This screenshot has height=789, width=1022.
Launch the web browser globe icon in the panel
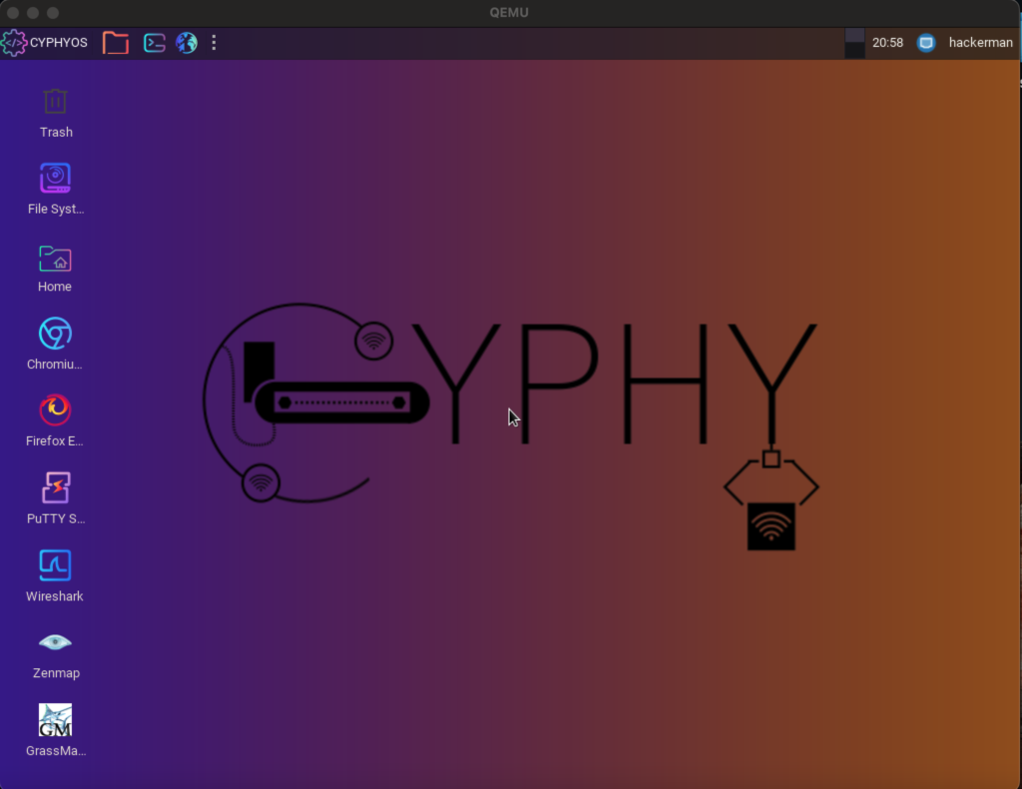click(187, 43)
